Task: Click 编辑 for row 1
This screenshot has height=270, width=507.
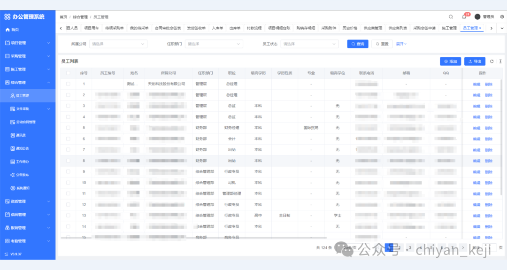Action: (x=476, y=85)
